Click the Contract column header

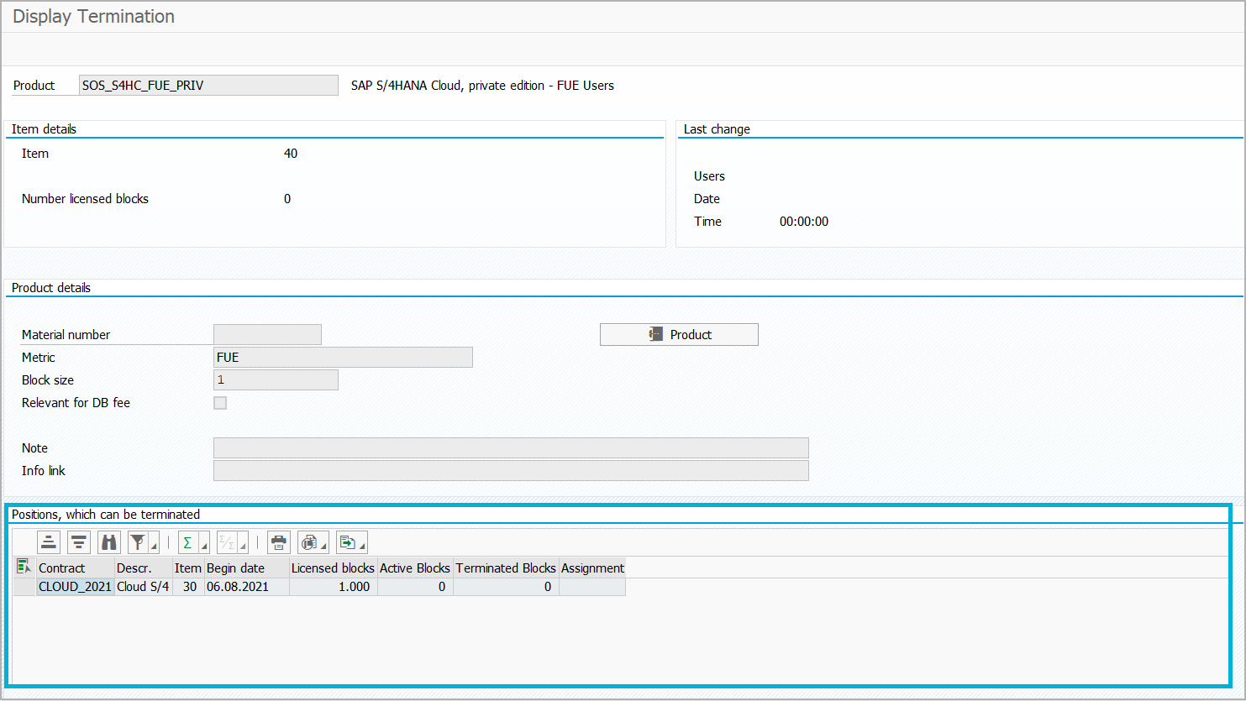[x=76, y=568]
